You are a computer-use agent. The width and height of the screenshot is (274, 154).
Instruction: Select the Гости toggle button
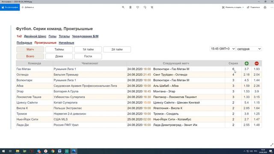(x=88, y=56)
